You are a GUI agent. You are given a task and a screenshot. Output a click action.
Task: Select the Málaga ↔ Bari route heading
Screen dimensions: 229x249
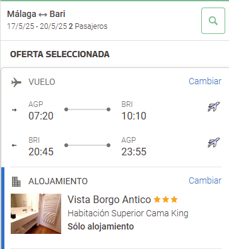36,14
